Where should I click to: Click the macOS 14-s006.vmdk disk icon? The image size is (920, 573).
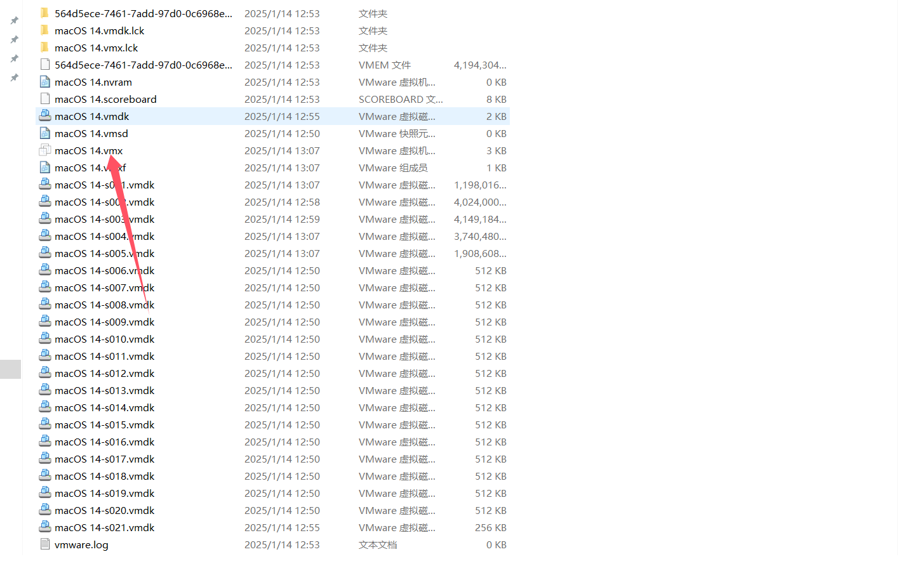[44, 270]
